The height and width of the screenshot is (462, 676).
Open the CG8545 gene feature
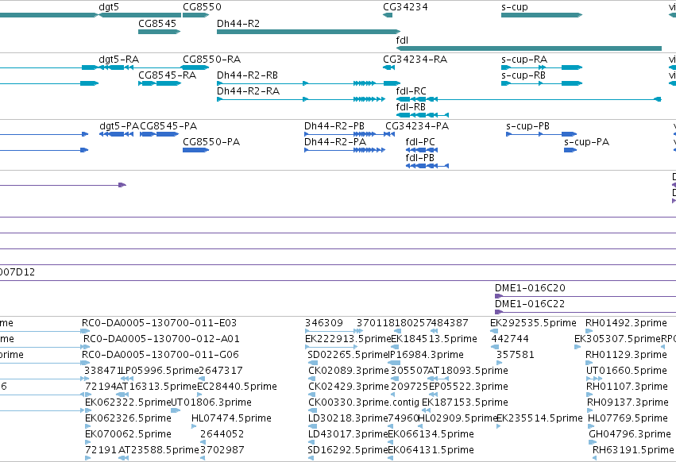tap(159, 32)
